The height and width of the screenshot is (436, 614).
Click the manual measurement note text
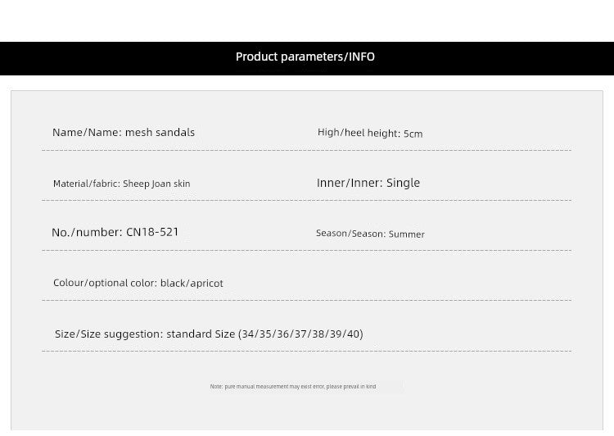(x=292, y=386)
